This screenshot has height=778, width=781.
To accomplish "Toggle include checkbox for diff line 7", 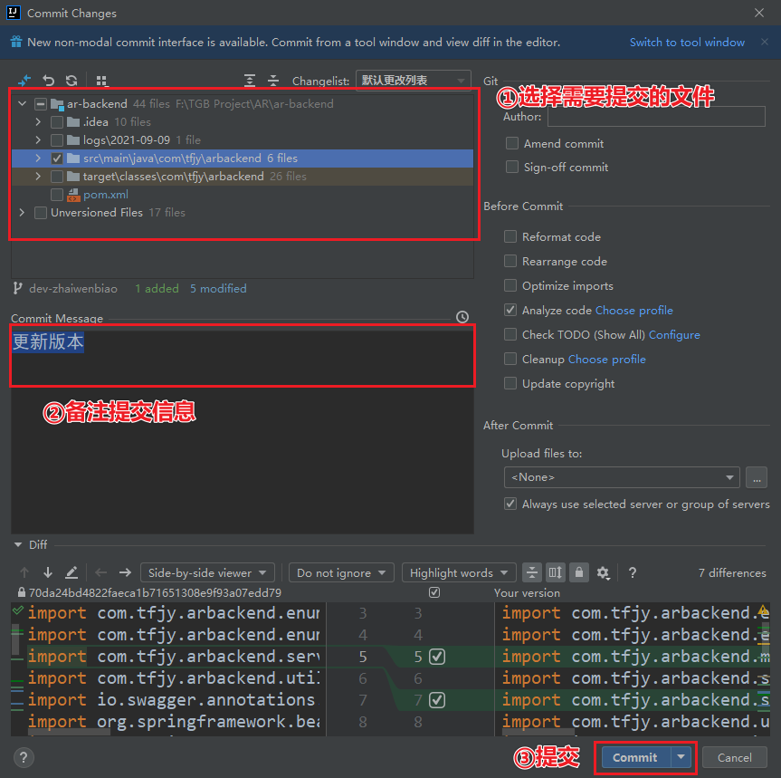I will pos(437,700).
